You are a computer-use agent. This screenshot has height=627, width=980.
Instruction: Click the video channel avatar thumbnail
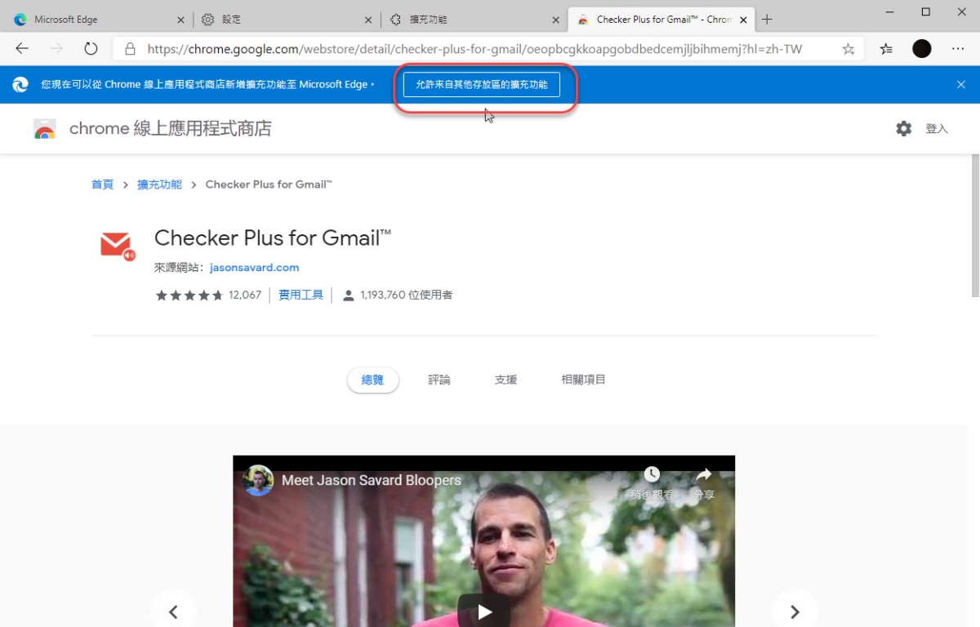tap(258, 480)
